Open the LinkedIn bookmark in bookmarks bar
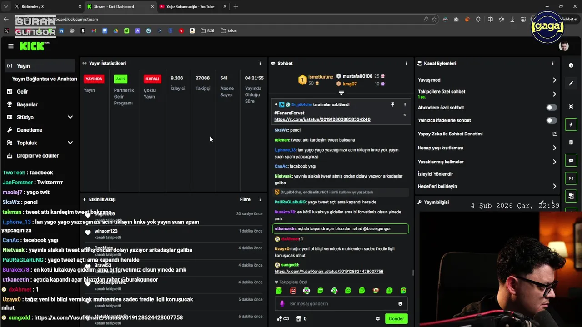 [61, 31]
